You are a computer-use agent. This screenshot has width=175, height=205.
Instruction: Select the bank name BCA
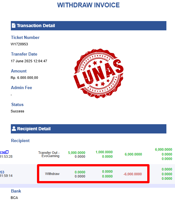pos(14,198)
